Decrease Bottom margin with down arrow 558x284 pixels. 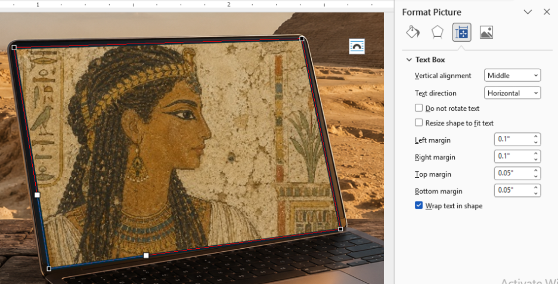coord(536,194)
